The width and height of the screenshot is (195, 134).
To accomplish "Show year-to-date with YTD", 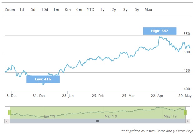I will click(x=90, y=10).
